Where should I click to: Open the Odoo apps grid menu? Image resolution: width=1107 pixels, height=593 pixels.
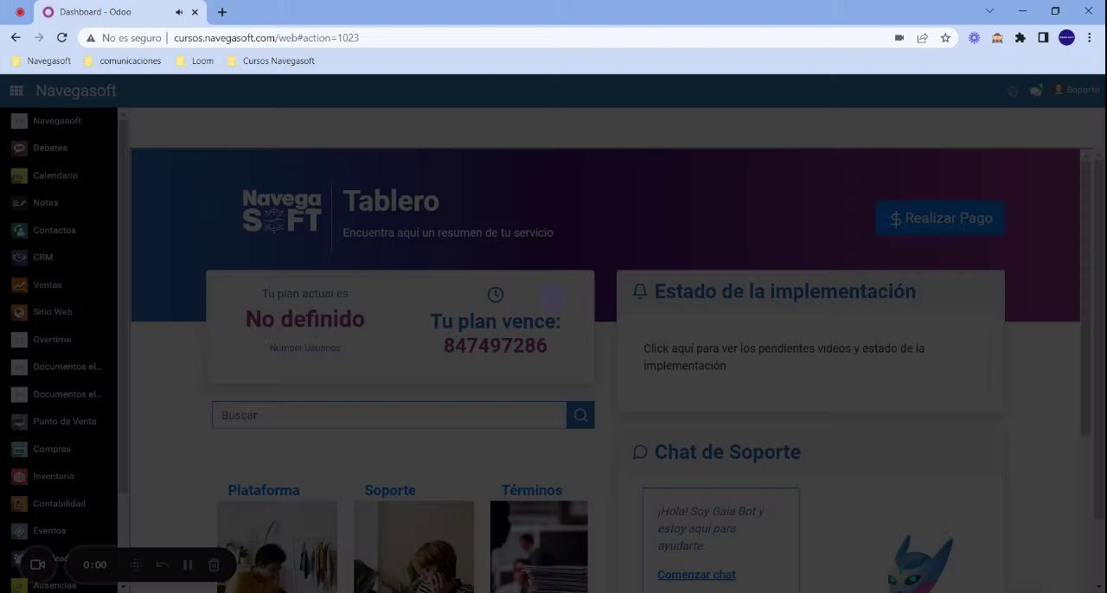[16, 91]
